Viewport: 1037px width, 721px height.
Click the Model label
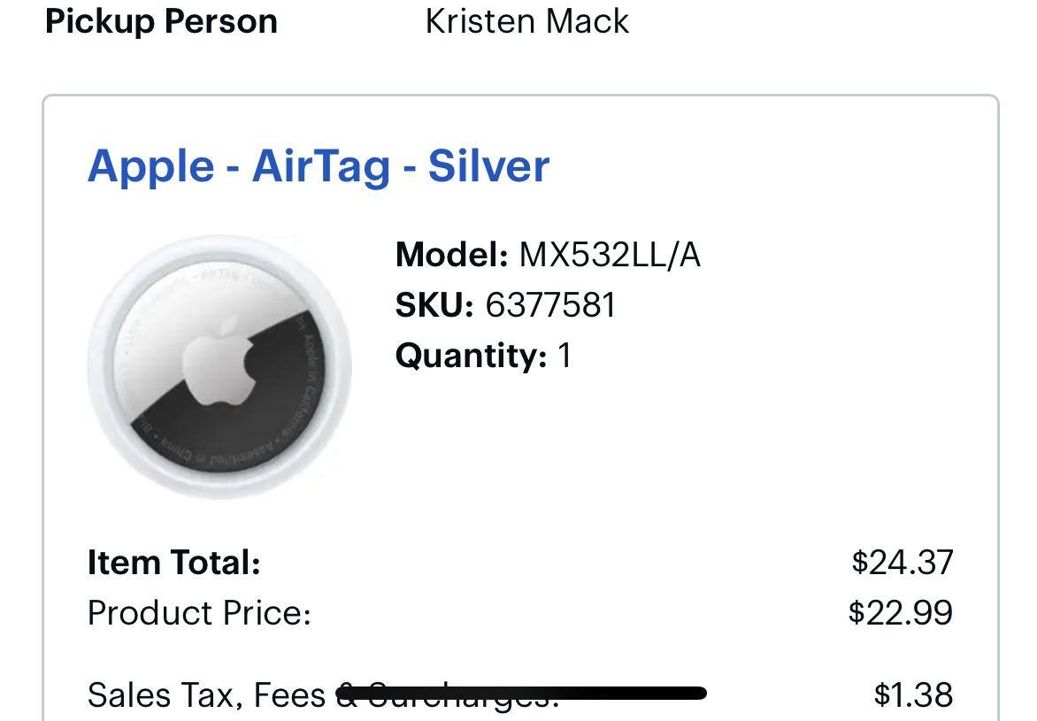point(451,255)
